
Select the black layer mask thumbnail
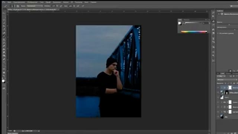tap(227, 93)
